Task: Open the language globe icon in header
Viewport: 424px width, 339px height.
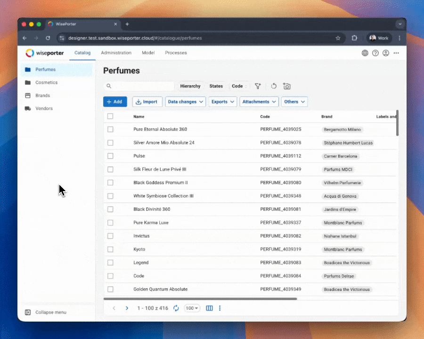Action: [x=365, y=53]
